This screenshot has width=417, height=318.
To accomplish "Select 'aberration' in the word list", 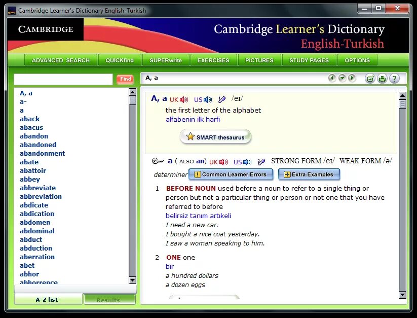I will pos(37,257).
